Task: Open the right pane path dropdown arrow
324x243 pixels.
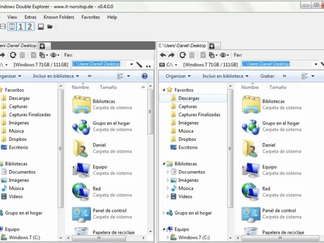Action: click(316, 64)
